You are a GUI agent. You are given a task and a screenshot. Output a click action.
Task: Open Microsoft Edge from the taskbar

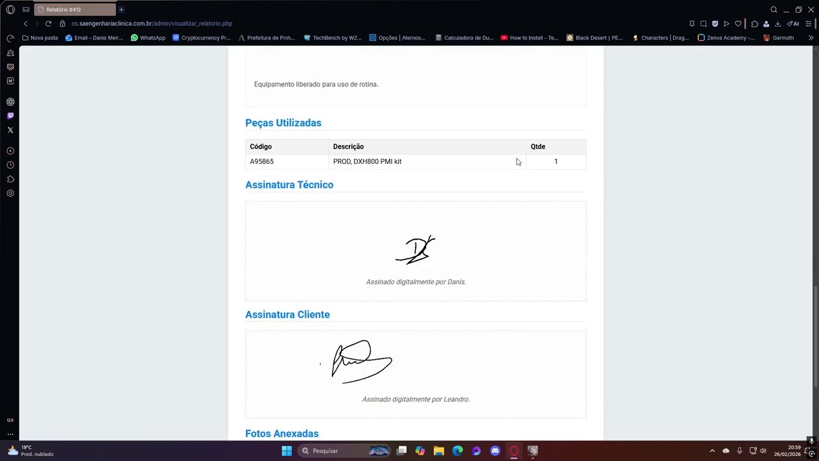[x=457, y=451]
